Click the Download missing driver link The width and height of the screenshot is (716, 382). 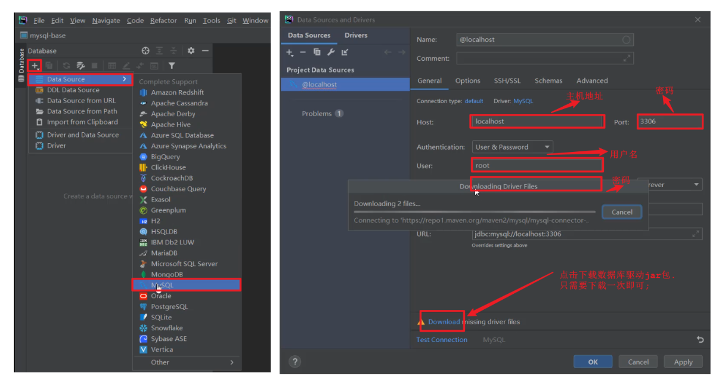[x=444, y=322]
